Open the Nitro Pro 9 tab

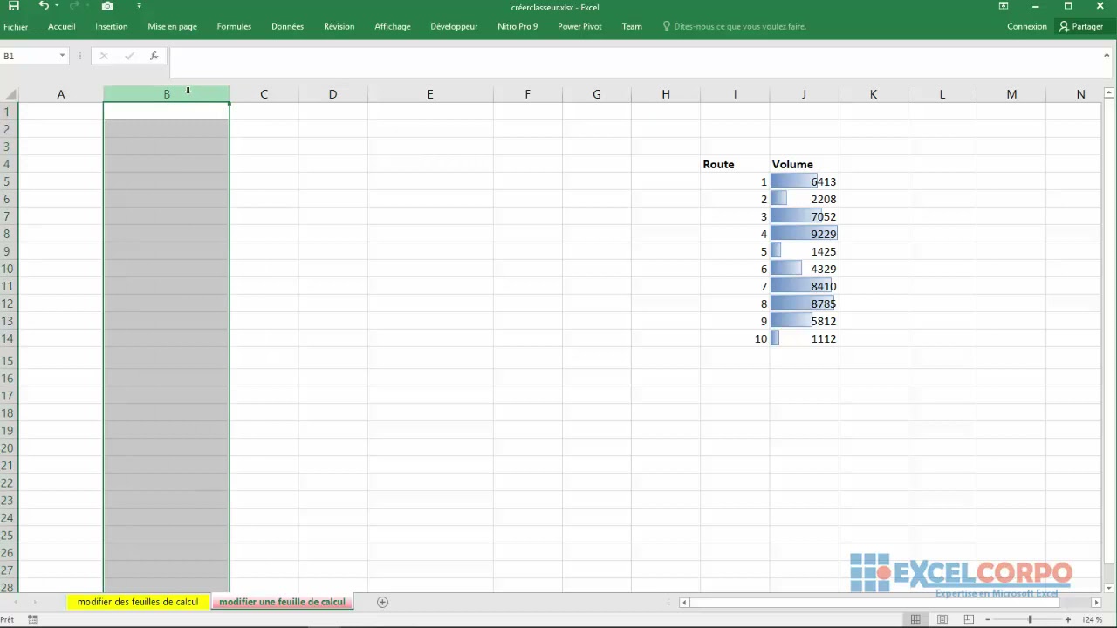pyautogui.click(x=517, y=26)
